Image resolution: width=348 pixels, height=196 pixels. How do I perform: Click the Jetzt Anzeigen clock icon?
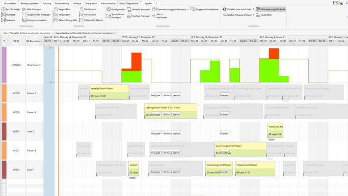click(3, 9)
